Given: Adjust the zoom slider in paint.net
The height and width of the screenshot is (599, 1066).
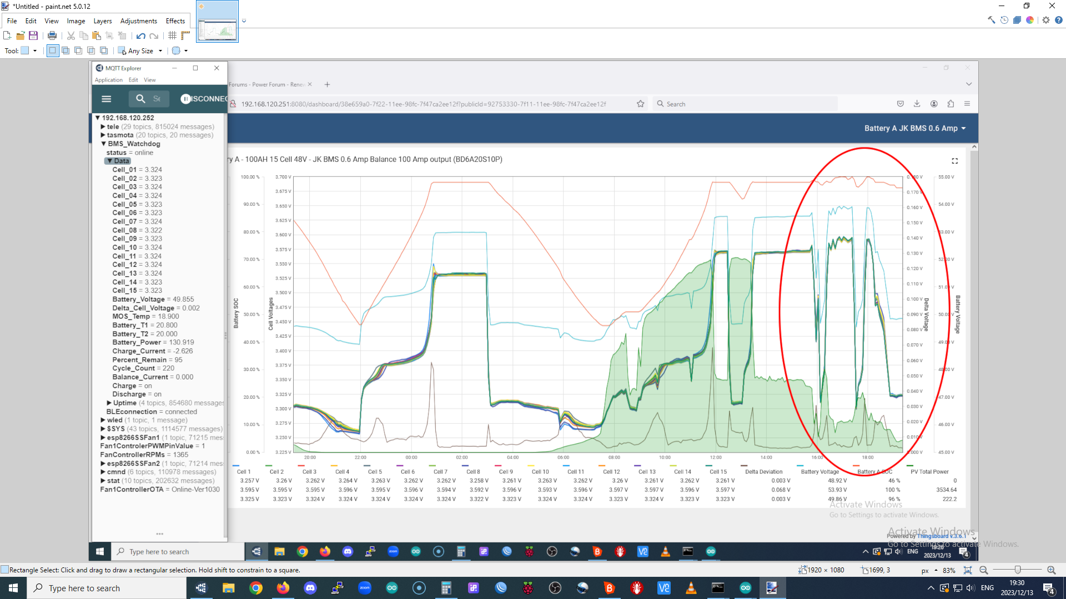Looking at the screenshot, I should coord(1018,570).
